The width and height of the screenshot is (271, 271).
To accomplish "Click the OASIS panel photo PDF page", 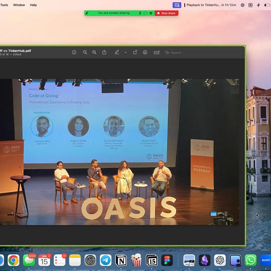I will pyautogui.click(x=120, y=152).
